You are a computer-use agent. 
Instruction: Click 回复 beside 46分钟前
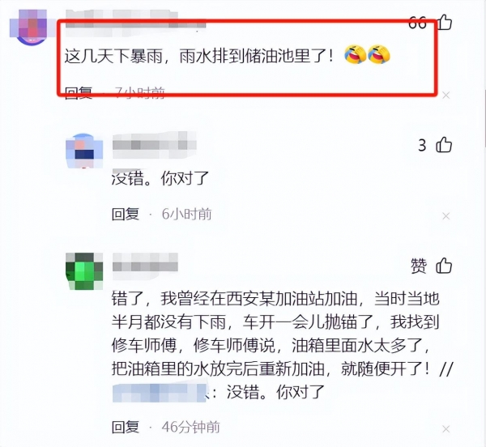pos(126,428)
